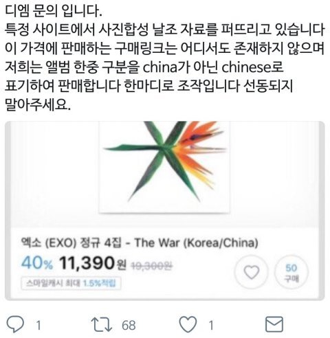Select the product title 엑소 (EXO) 정규 4집

click(x=71, y=243)
